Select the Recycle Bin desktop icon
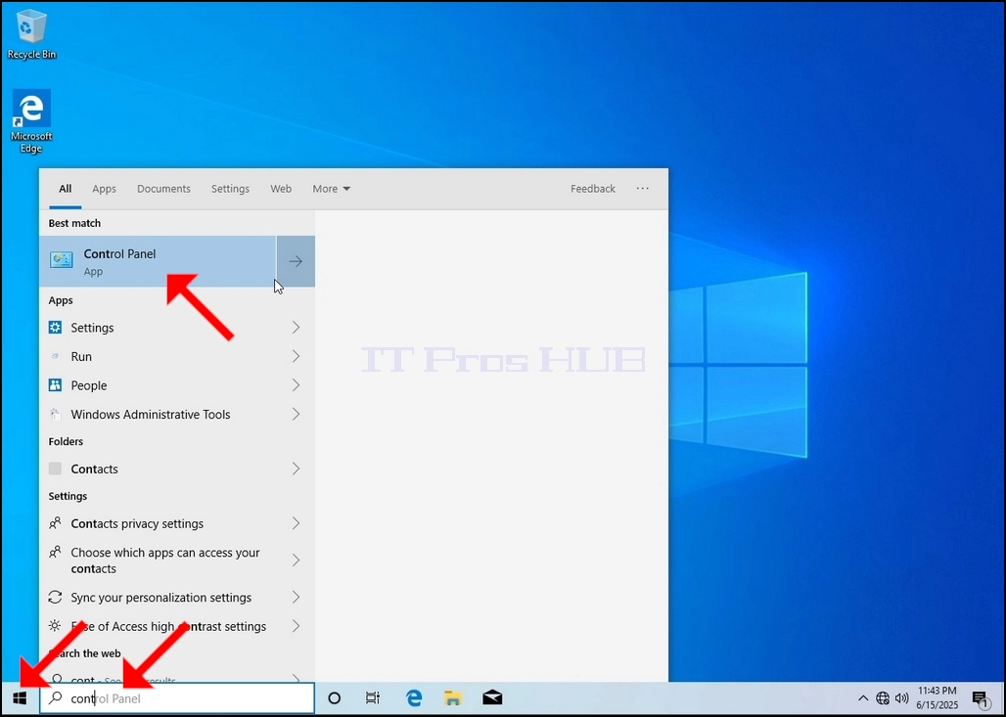The height and width of the screenshot is (717, 1006). (x=31, y=34)
